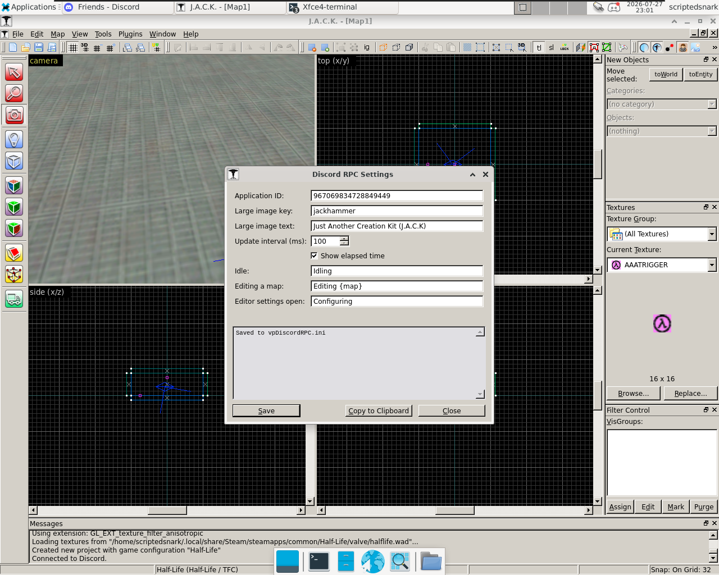The width and height of the screenshot is (719, 575).
Task: Toggle the texture lock (tl) button
Action: [x=539, y=48]
